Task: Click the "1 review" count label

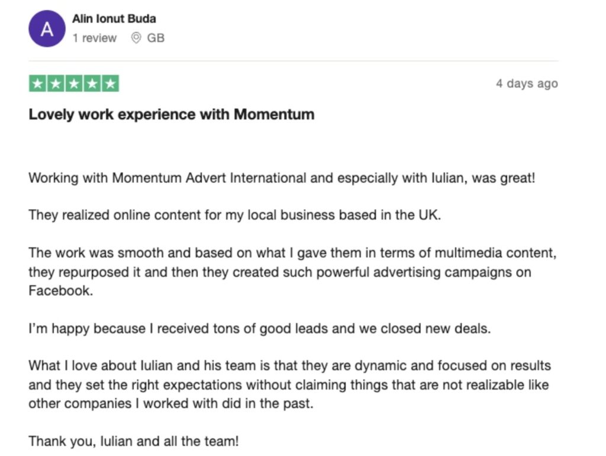Action: (x=95, y=38)
